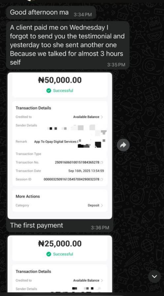This screenshot has width=164, height=296.
Task: Copy the Transaction No. using copy icon
Action: (102, 162)
